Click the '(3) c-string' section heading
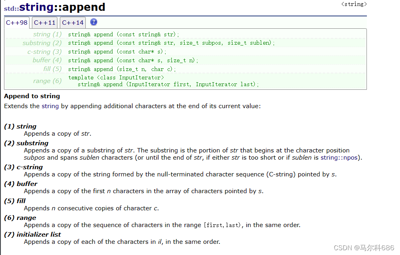 24,167
